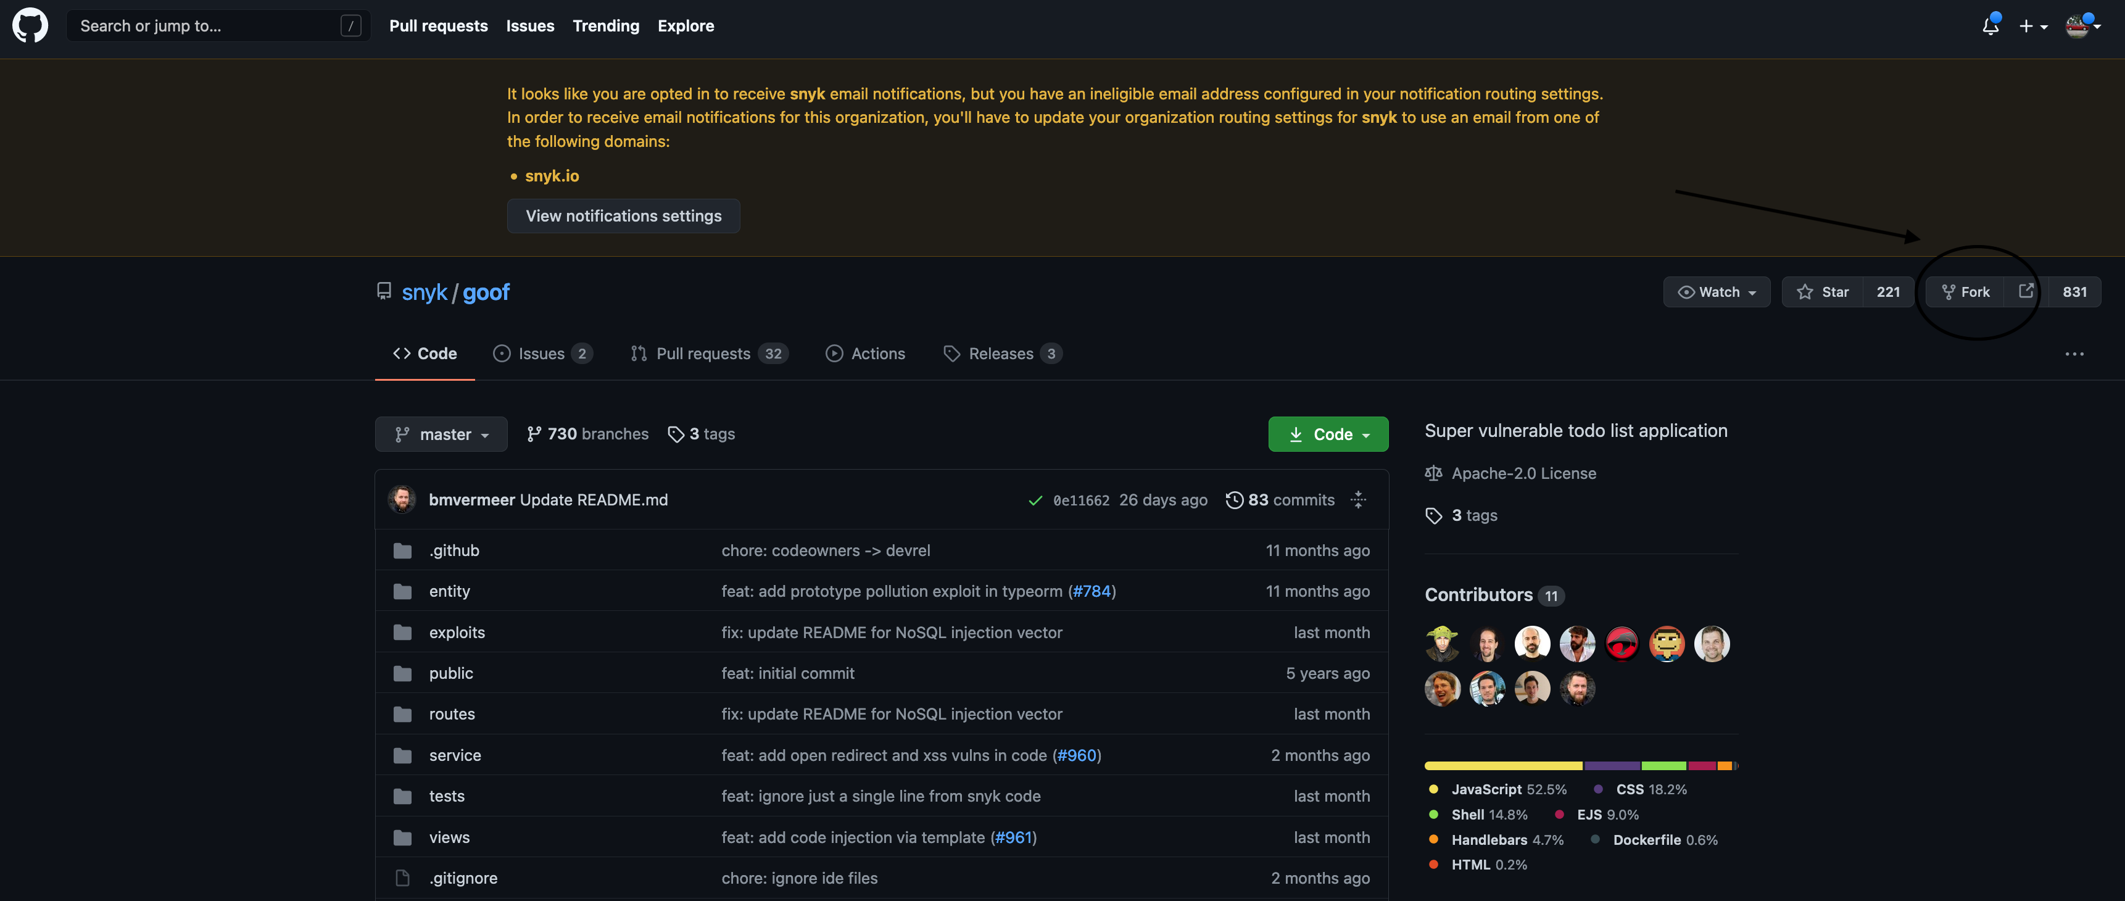Screen dimensions: 2125x901
Task: Open the three-dot overflow menu in repo nav
Action: (2074, 354)
